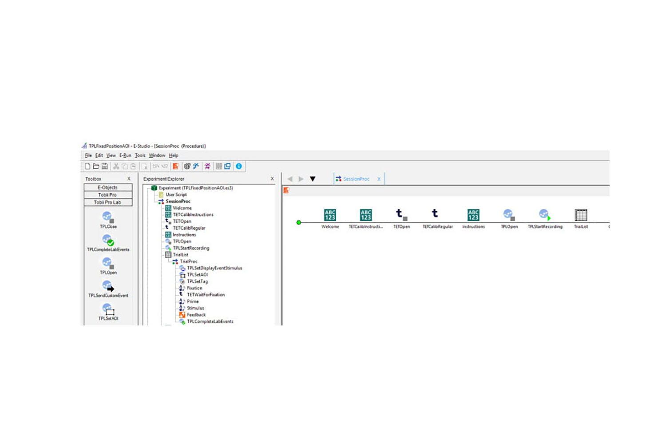Viewport: 666px width, 444px height.
Task: Select Welcome in the Experiment Explorer tree
Action: click(x=178, y=208)
